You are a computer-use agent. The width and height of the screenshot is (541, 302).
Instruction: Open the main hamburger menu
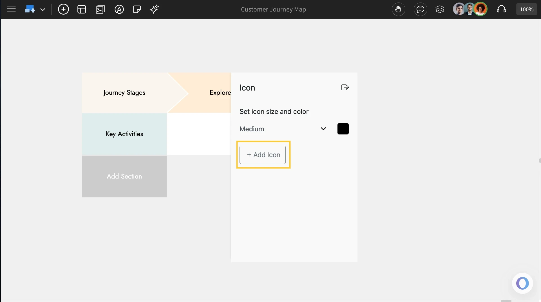tap(11, 9)
